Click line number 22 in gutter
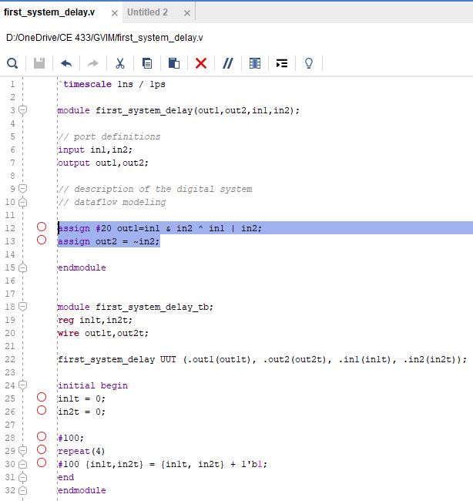Viewport: 473px width, 501px height. click(x=10, y=359)
